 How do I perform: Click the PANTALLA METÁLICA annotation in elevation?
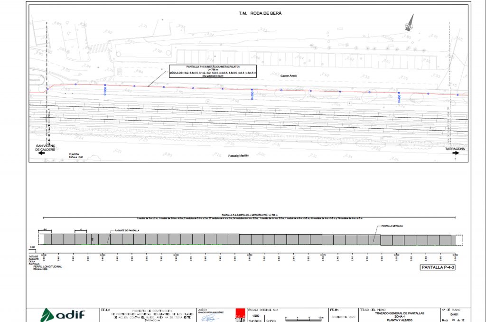tap(391, 226)
